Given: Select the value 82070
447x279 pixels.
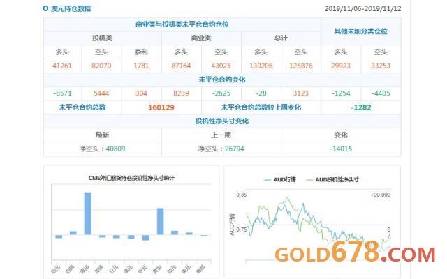Looking at the screenshot, I should tap(101, 66).
